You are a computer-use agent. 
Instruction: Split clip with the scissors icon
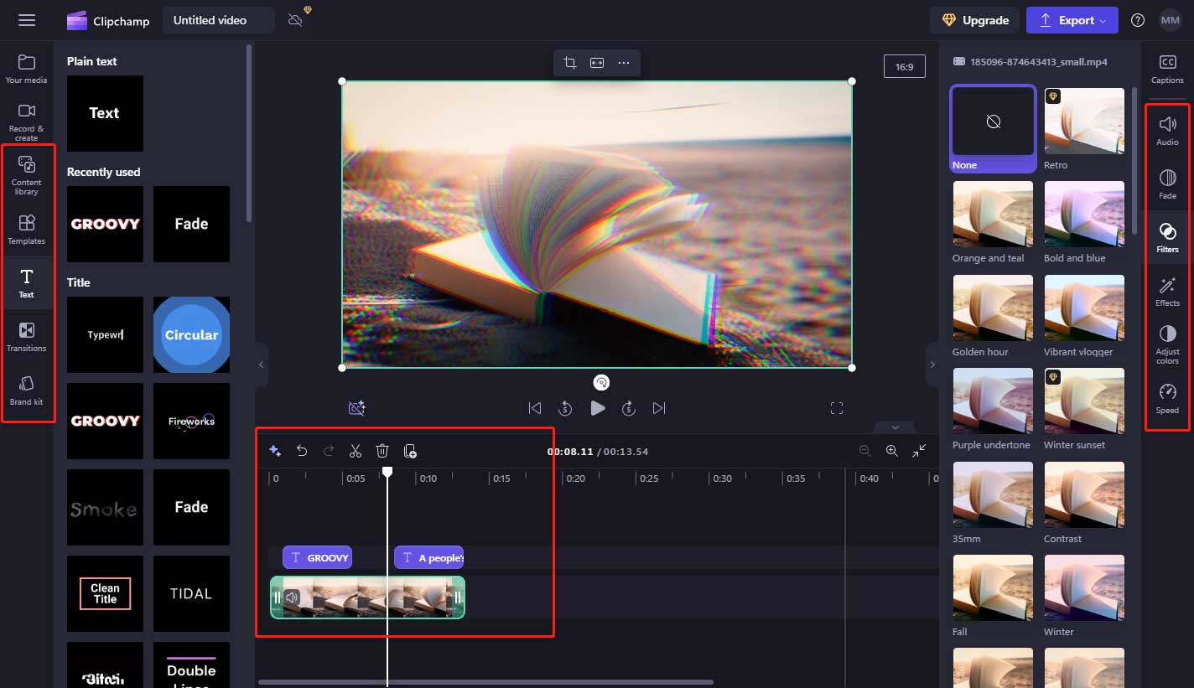[x=356, y=451]
